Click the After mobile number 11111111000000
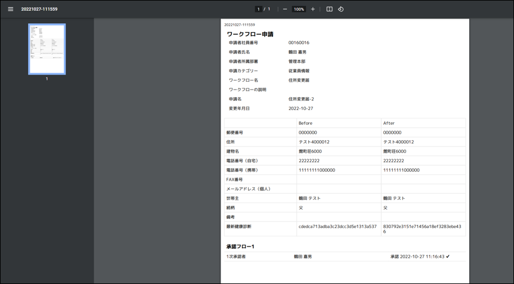The height and width of the screenshot is (284, 514). coord(401,170)
